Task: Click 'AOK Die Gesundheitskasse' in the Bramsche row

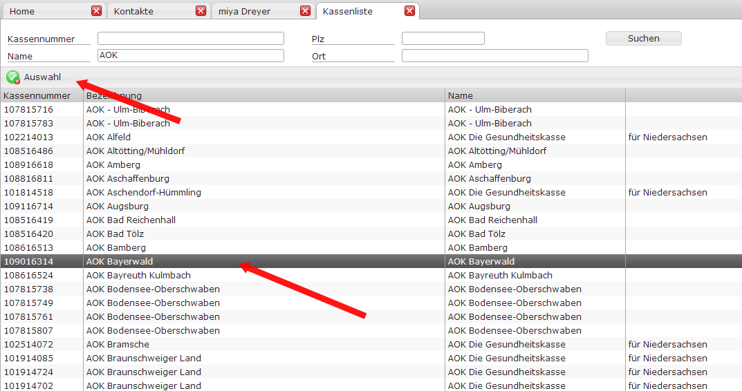Action: [x=507, y=344]
